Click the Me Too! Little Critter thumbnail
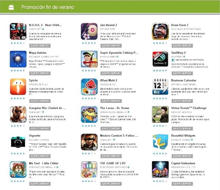220x190 pixels. [18, 170]
